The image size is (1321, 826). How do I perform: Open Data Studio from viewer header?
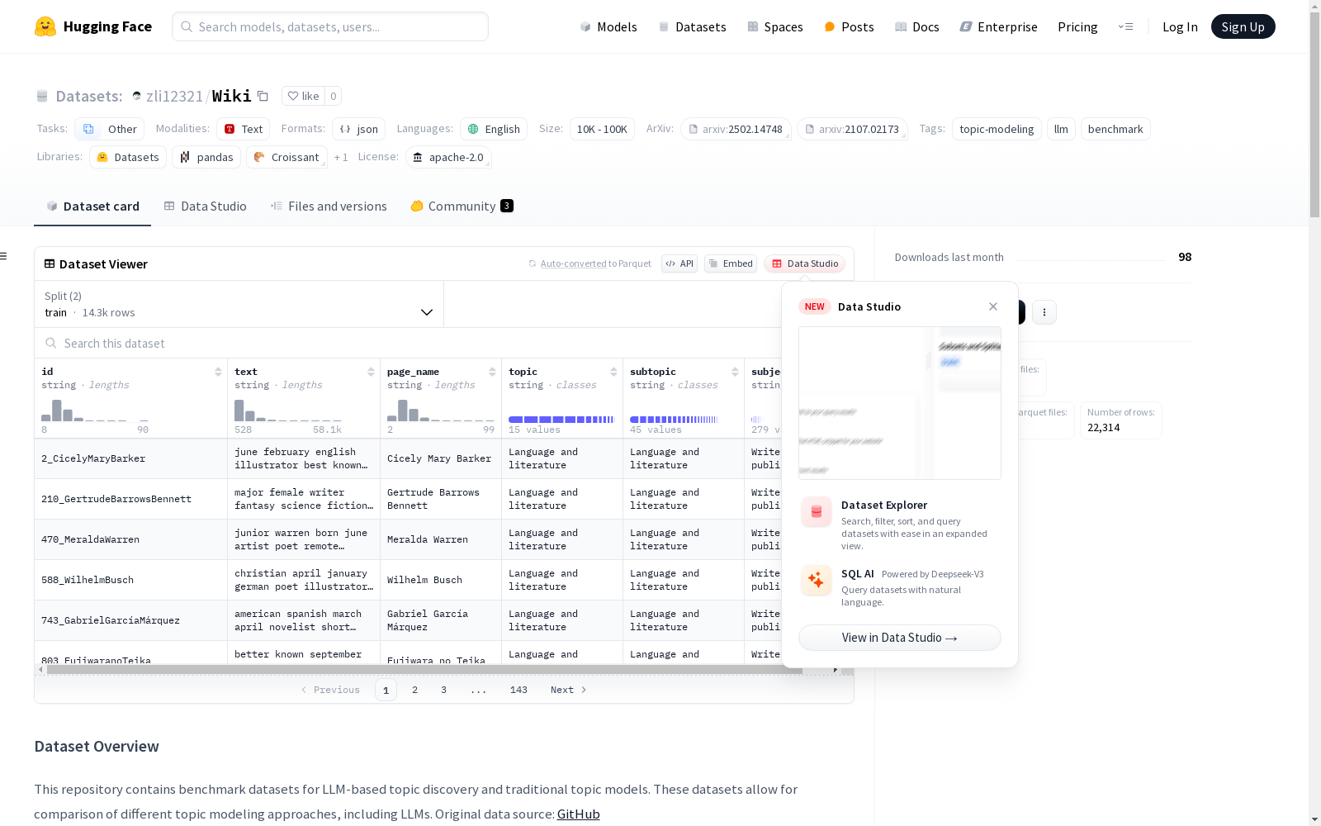click(x=805, y=263)
